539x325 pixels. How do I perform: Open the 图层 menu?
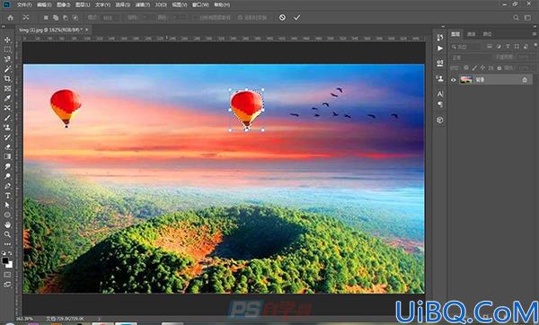(x=83, y=4)
